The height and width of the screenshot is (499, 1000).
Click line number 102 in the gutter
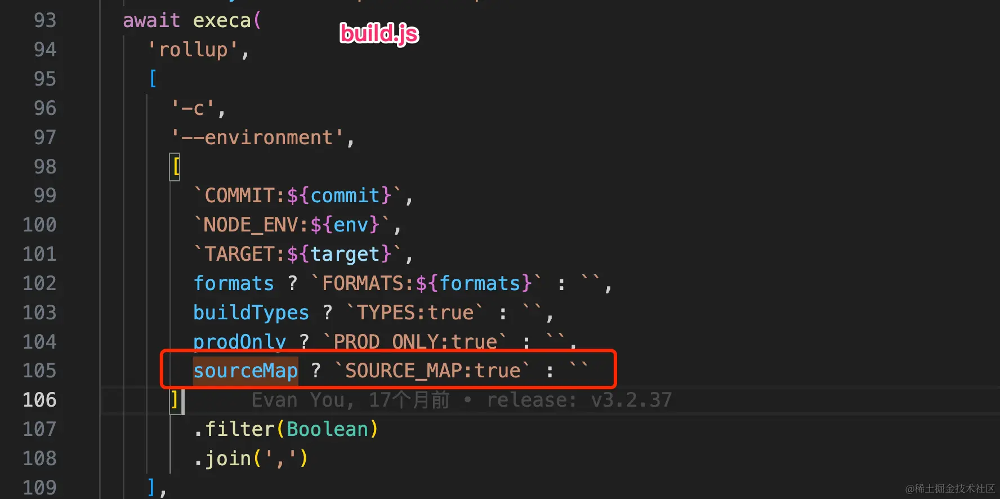(x=39, y=283)
